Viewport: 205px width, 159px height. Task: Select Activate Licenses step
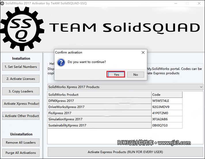click(x=21, y=79)
